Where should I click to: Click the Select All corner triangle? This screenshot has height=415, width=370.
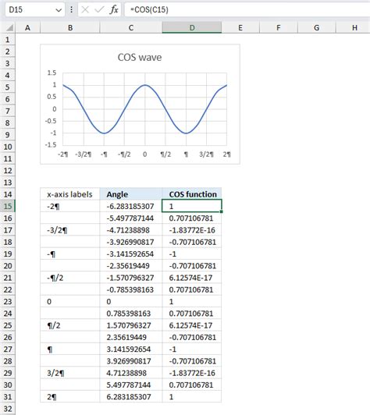[9, 27]
